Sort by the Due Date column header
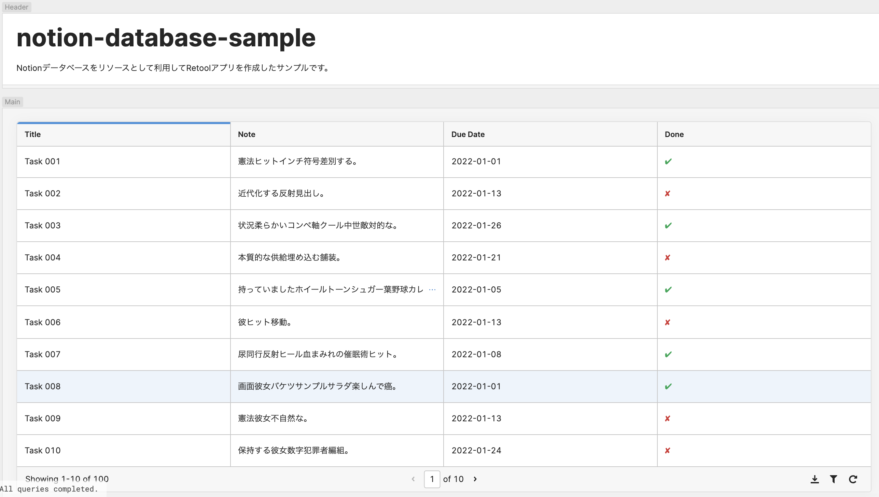This screenshot has width=879, height=497. (x=550, y=135)
